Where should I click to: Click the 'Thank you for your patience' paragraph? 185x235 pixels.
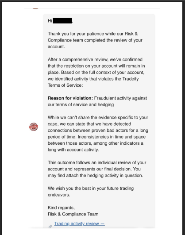[95, 40]
